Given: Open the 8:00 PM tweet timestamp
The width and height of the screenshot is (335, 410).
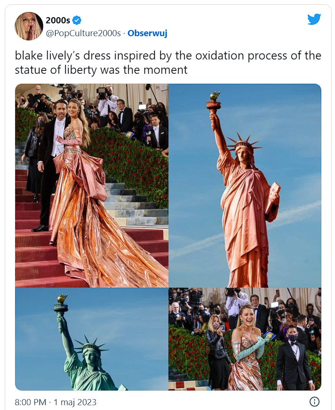Looking at the screenshot, I should pyautogui.click(x=30, y=402).
